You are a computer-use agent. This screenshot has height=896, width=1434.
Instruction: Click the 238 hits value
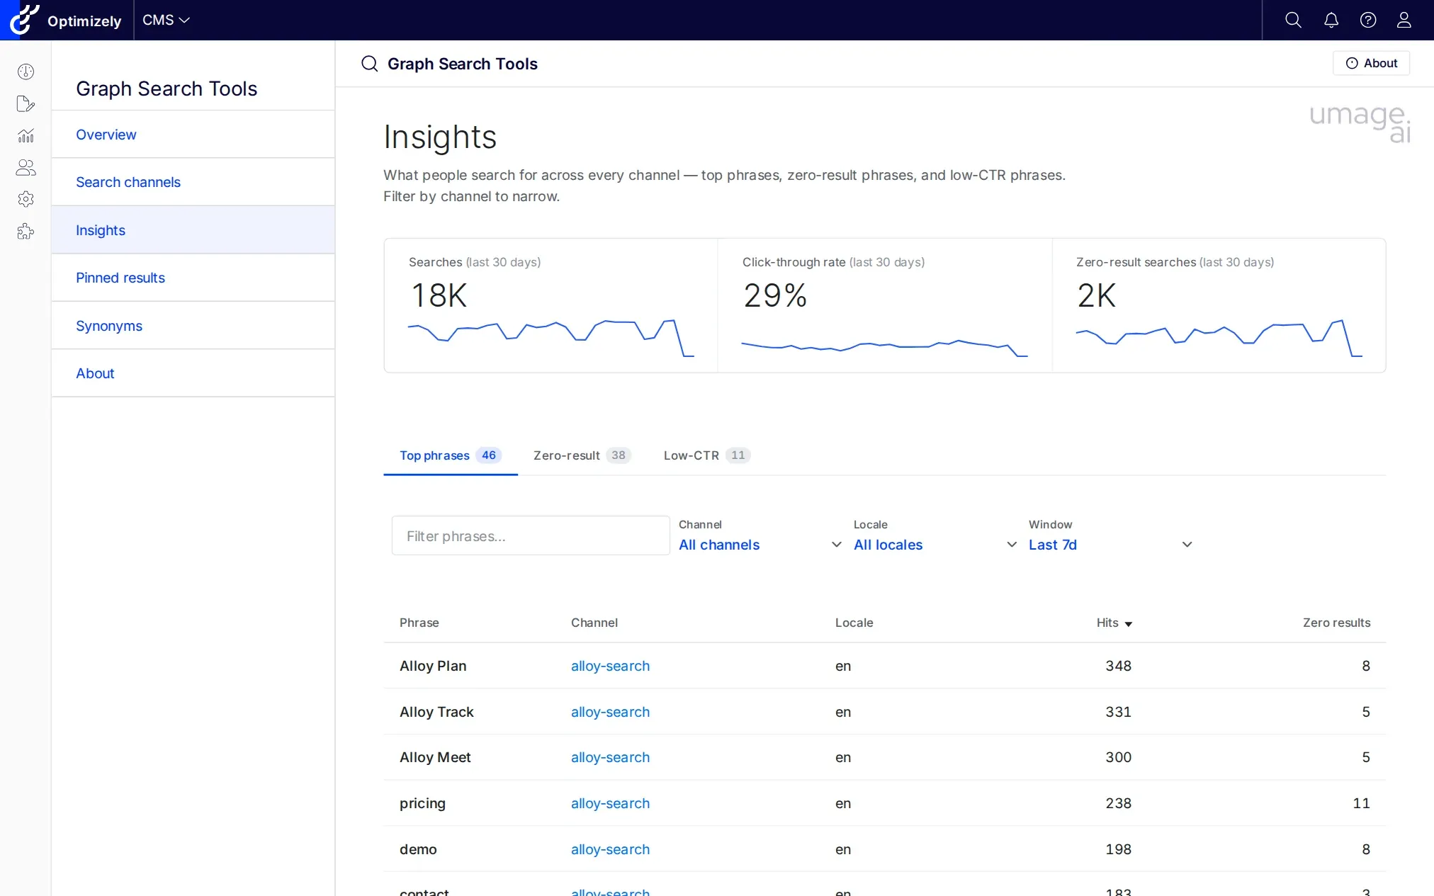pos(1118,803)
